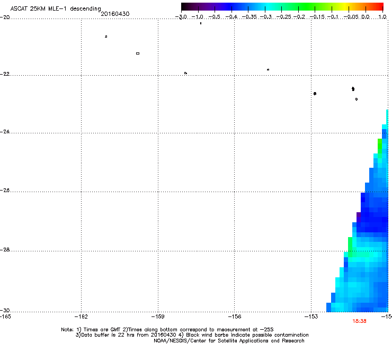Click the -3.0 color scale label

click(x=181, y=17)
